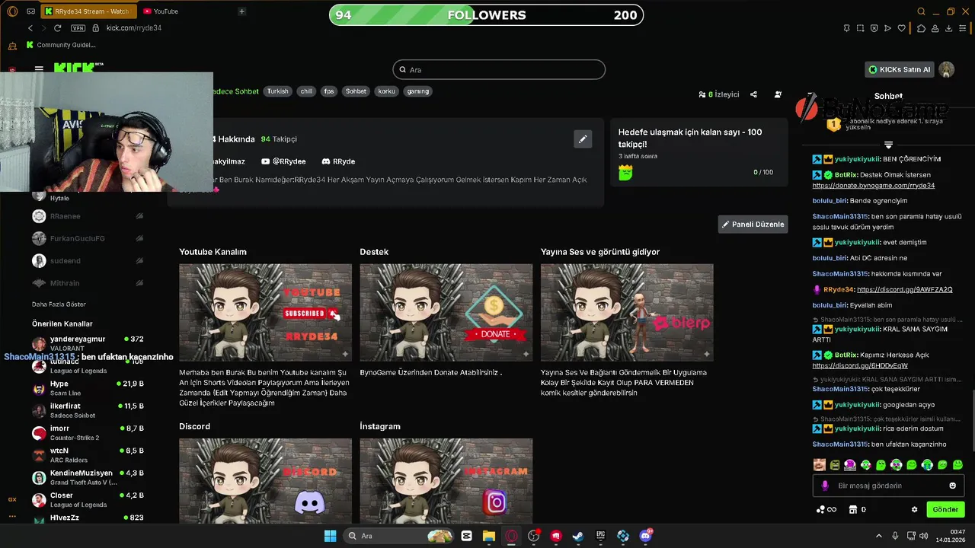Open the Opera GX menu icon
The image size is (975, 548).
(x=11, y=11)
